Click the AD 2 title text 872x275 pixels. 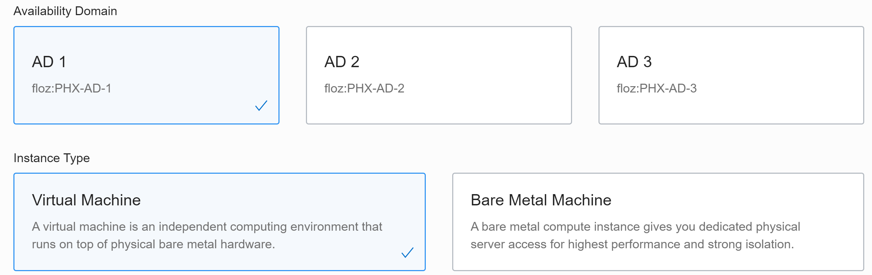(342, 62)
